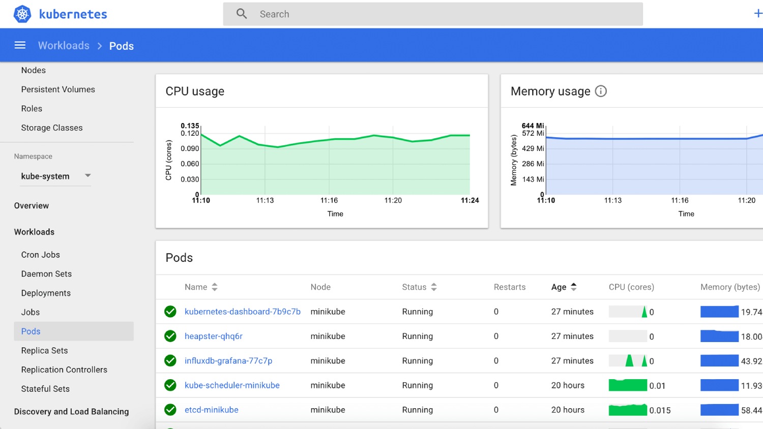Click '27 minutes' age in heapster row
This screenshot has height=429, width=763.
click(572, 336)
